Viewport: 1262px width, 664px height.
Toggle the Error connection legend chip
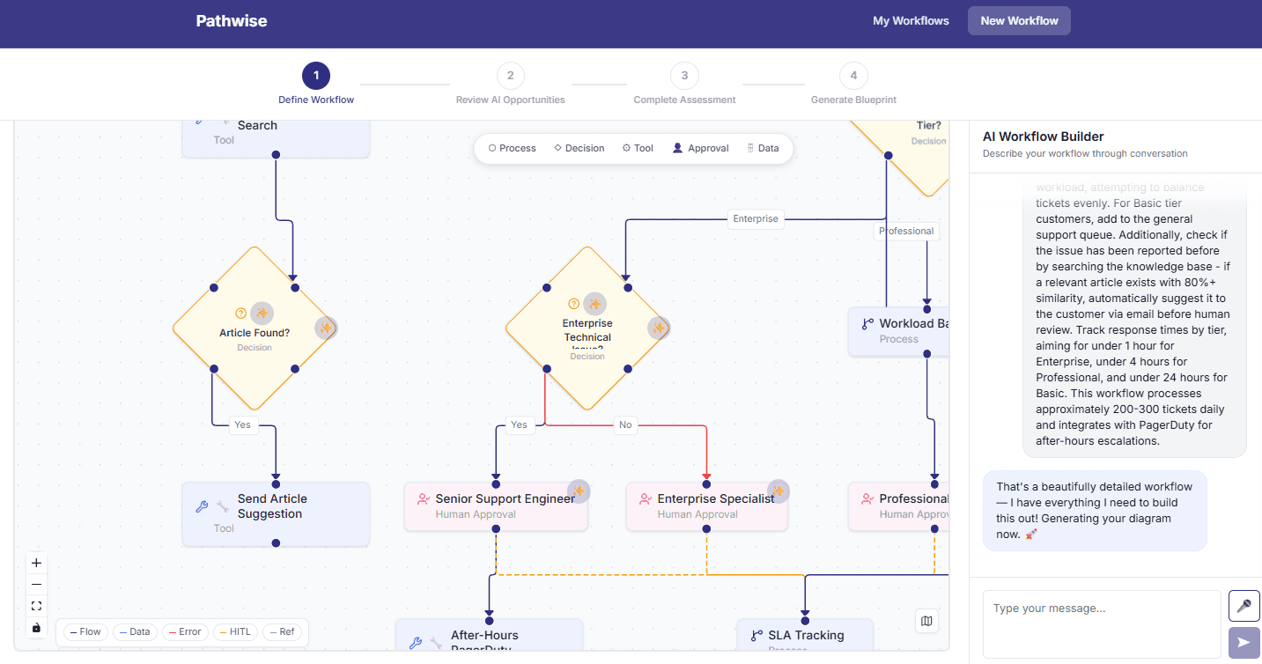point(184,631)
